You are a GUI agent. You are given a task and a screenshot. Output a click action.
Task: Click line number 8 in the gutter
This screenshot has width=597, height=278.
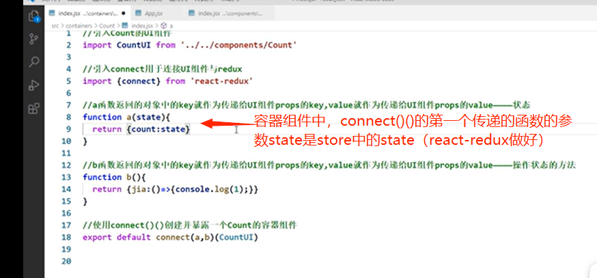pos(68,117)
